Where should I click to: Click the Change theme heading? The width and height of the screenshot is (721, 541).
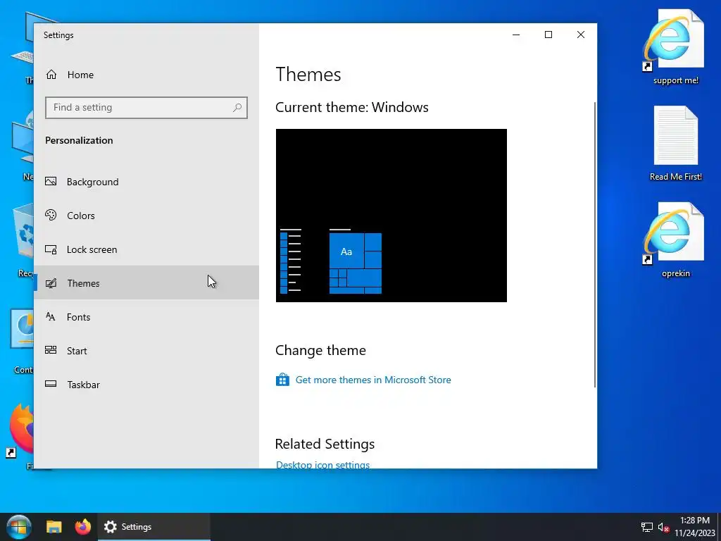[x=320, y=350]
